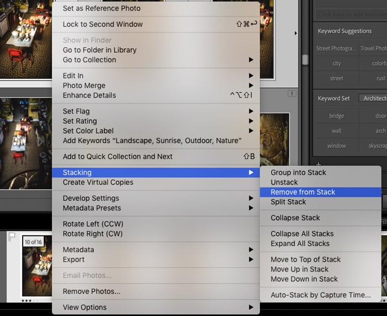Screen dimensions: 387x316
Task: Choose Set as Reference Photo
Action: click(x=156, y=8)
